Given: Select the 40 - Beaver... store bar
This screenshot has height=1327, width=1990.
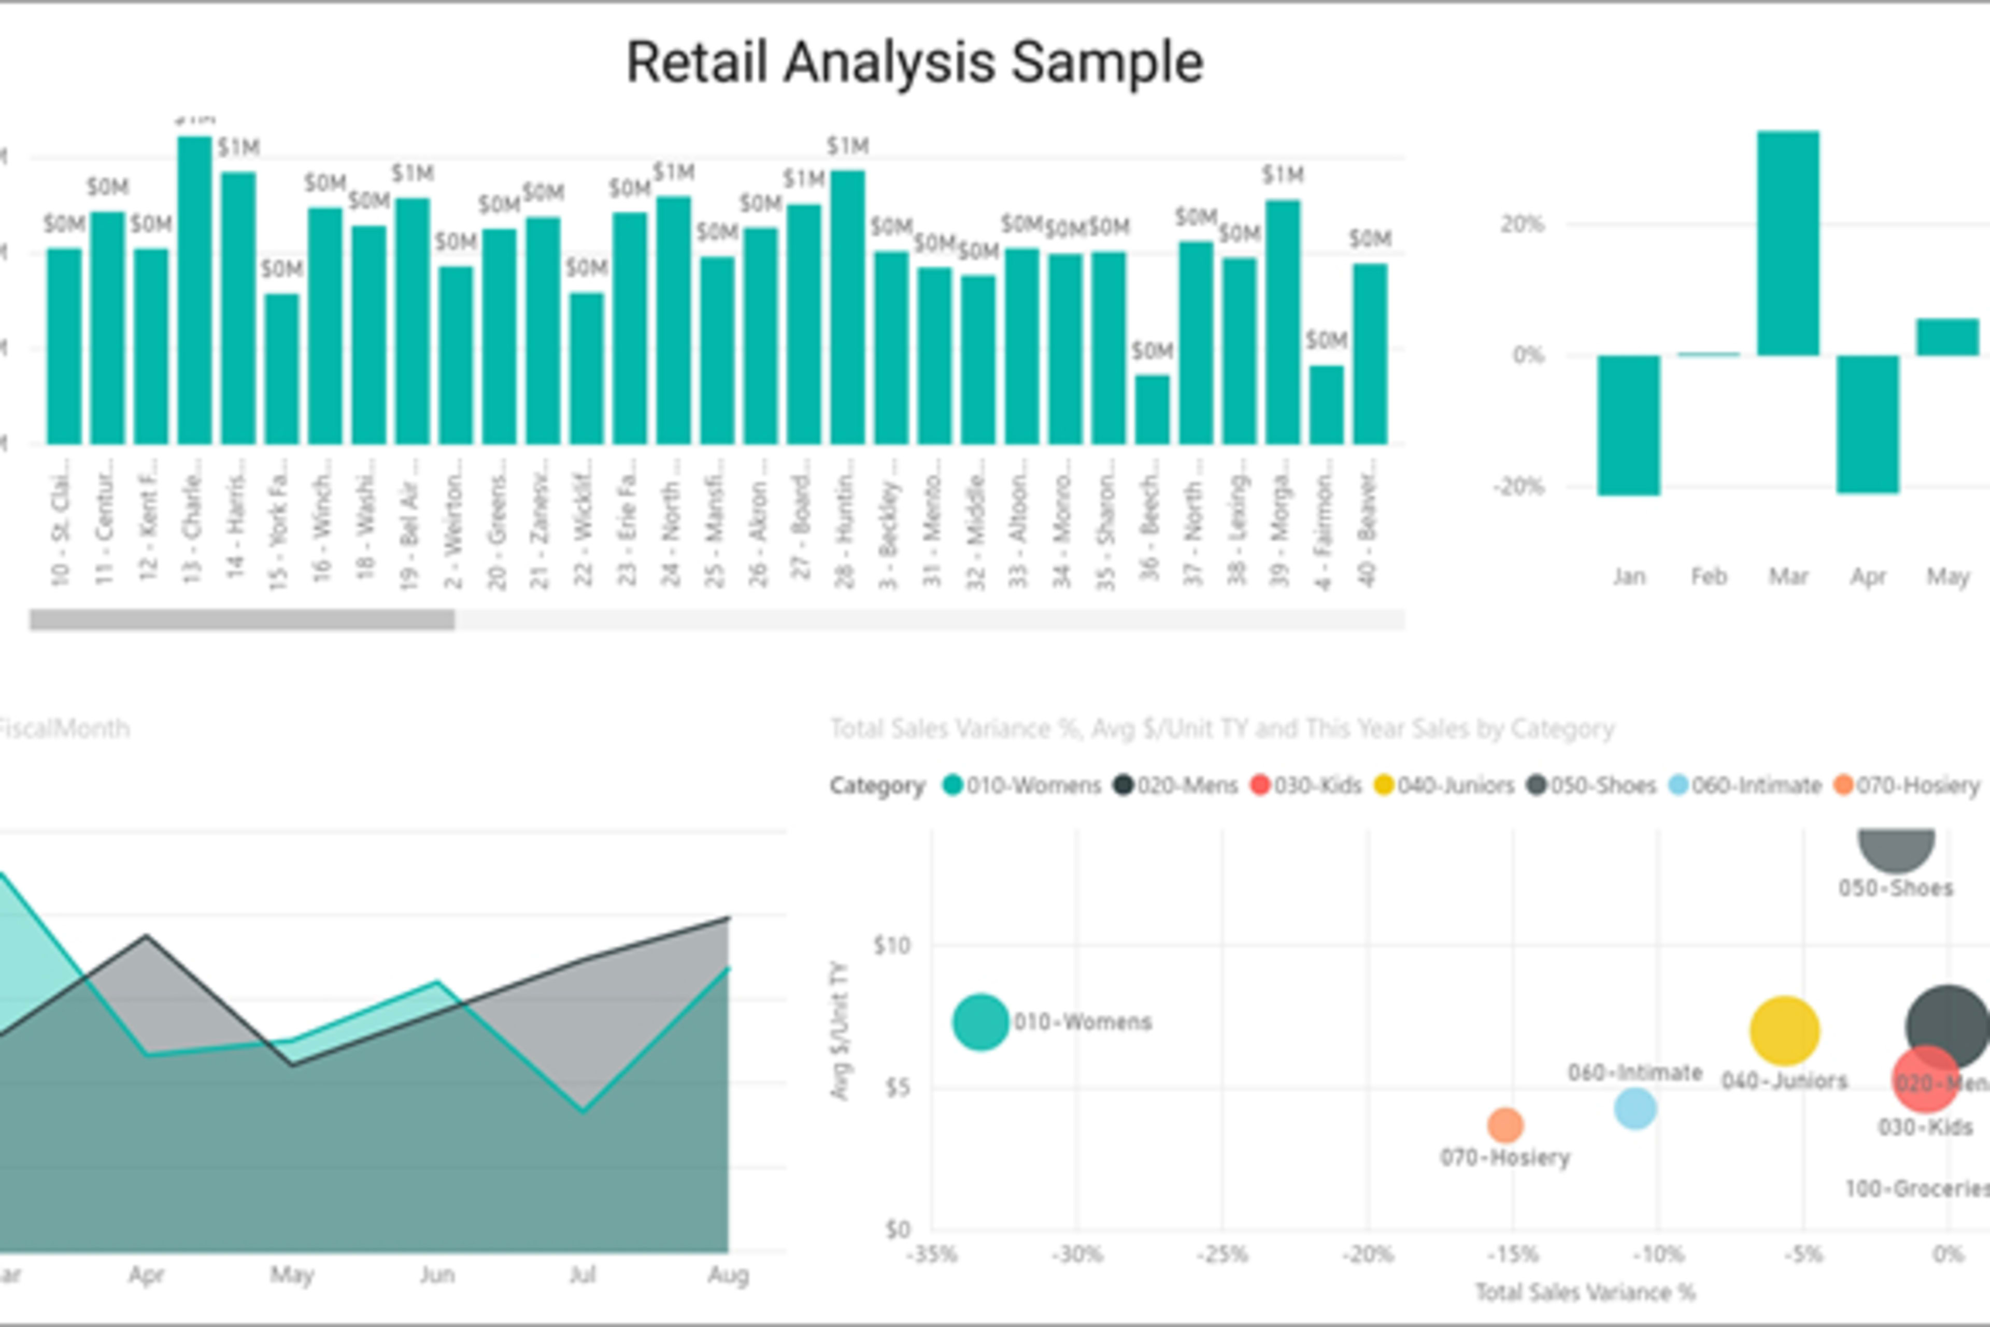Looking at the screenshot, I should 1370,354.
